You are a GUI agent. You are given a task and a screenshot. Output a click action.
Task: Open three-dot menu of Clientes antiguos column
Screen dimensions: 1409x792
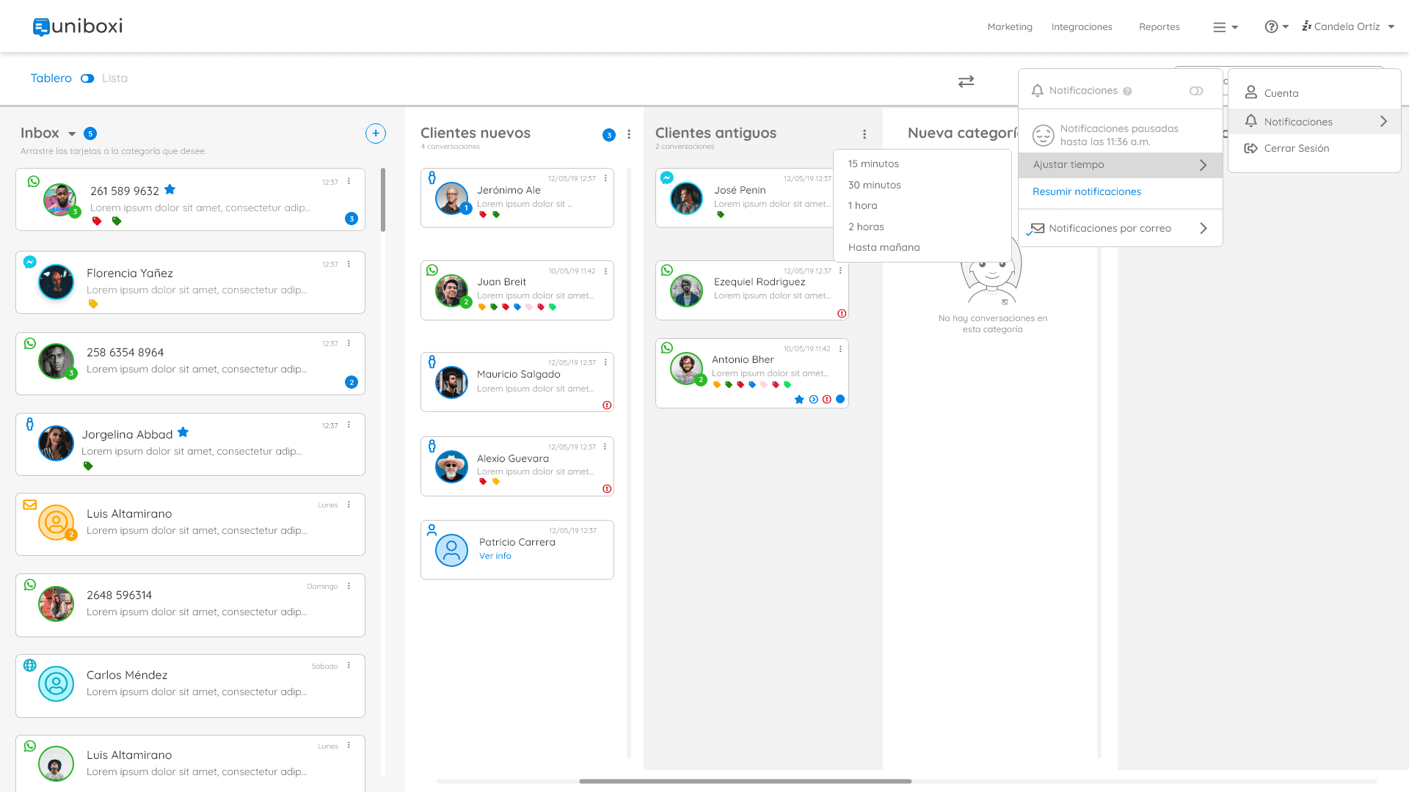coord(864,134)
